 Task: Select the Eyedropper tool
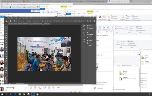(x=6, y=40)
